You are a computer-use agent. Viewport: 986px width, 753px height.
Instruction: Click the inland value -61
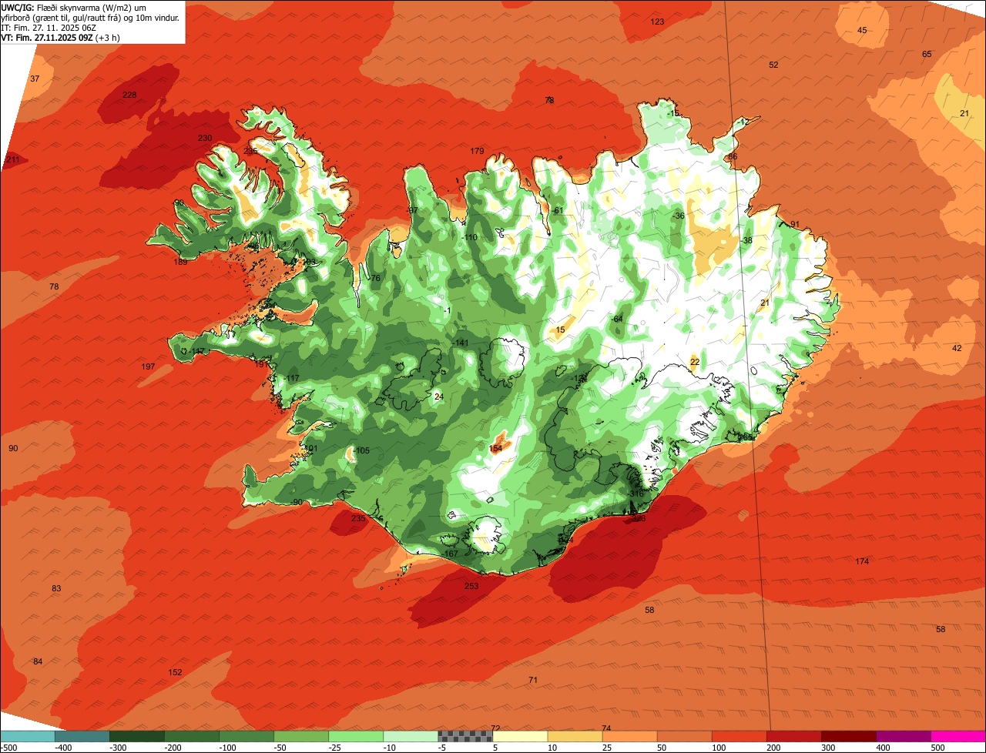558,210
